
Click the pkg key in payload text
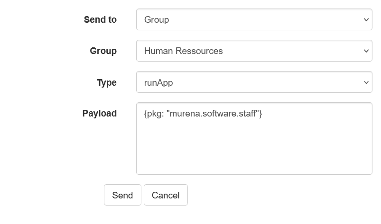(153, 114)
